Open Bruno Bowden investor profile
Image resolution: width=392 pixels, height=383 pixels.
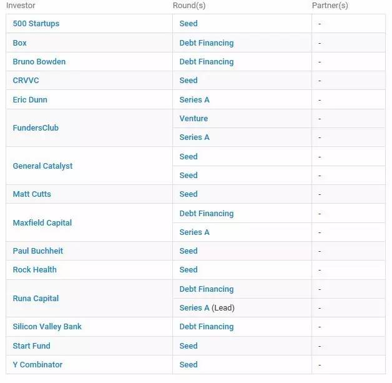[39, 62]
